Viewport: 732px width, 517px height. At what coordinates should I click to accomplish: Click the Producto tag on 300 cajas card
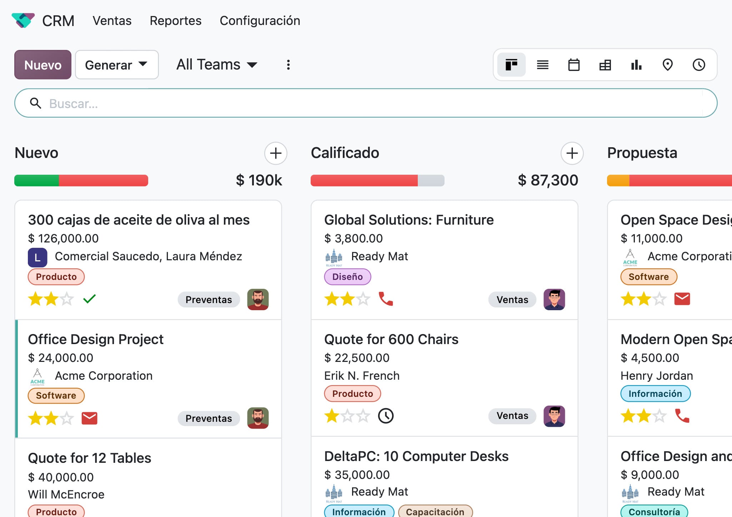(56, 277)
